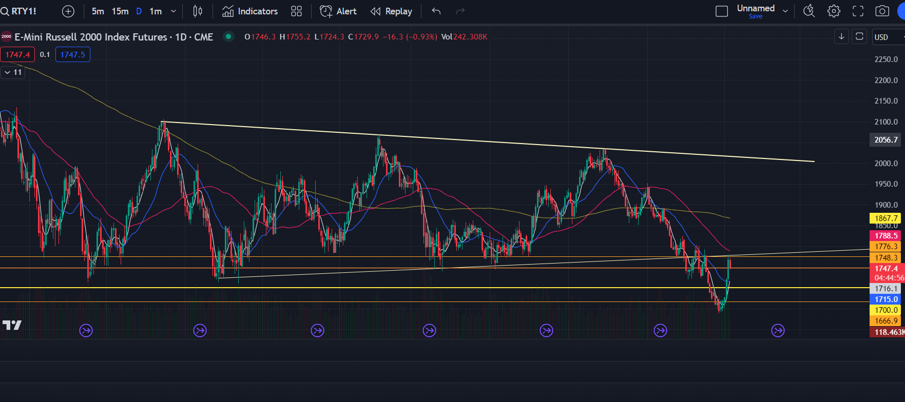Viewport: 905px width, 402px height.
Task: Open the Unnamed layout dropdown chevron
Action: (x=785, y=11)
